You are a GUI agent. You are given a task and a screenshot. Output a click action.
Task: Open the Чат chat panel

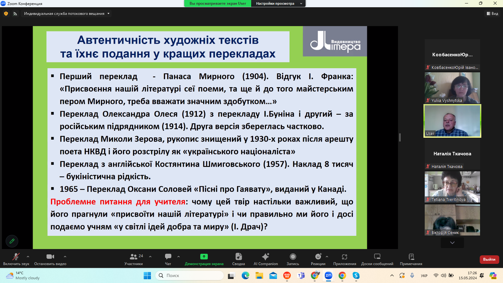[x=168, y=259]
